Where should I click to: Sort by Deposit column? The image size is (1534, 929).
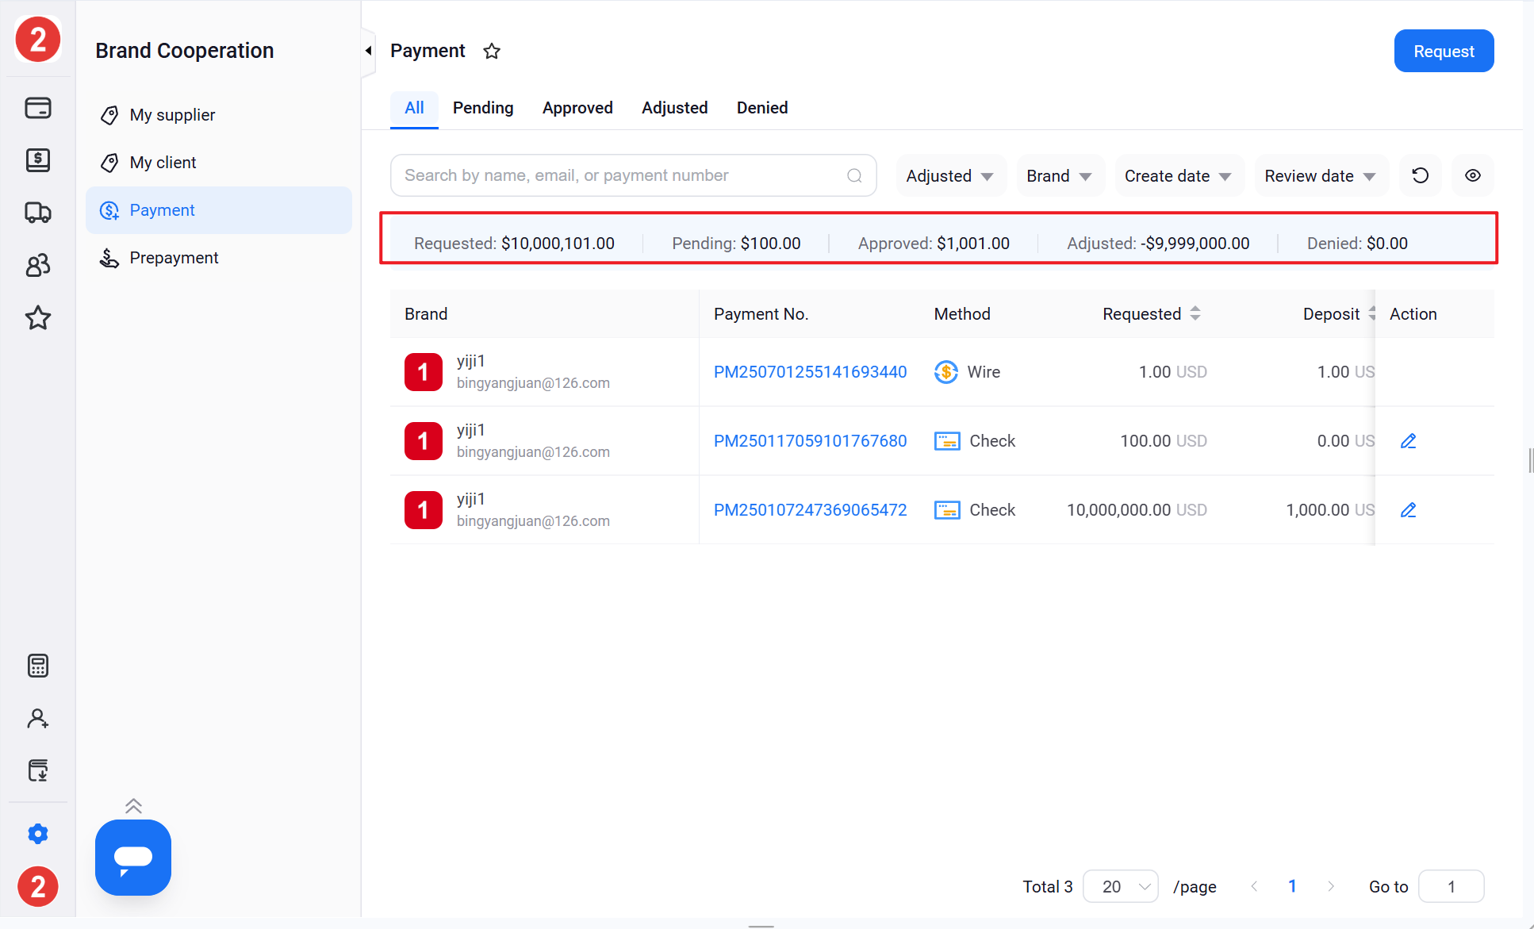pos(1371,313)
